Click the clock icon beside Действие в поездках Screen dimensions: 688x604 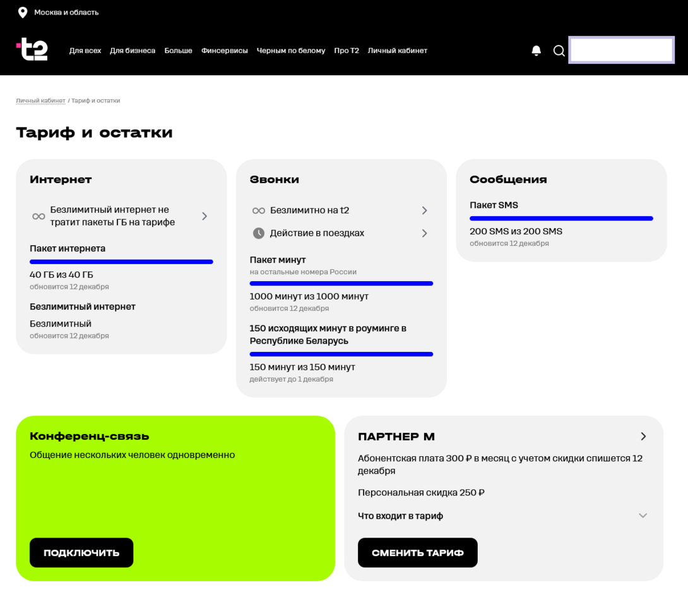[258, 233]
